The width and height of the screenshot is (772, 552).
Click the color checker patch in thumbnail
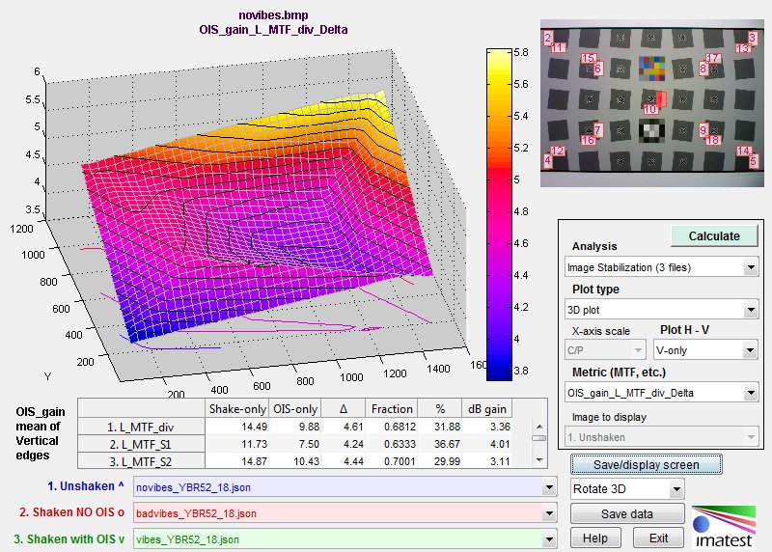[x=651, y=67]
